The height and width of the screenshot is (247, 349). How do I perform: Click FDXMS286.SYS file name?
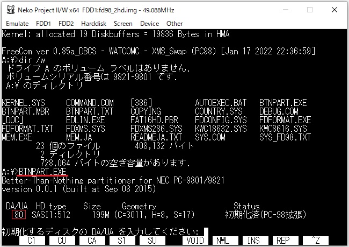tap(156, 129)
